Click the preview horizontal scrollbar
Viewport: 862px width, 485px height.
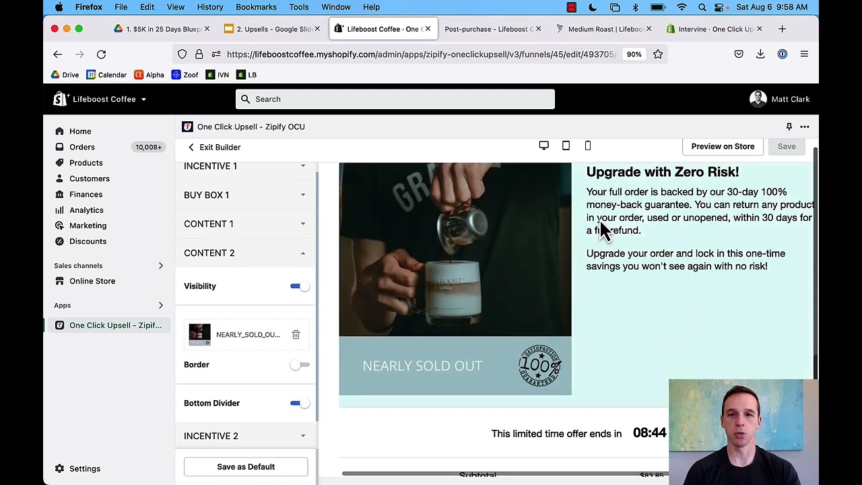[x=505, y=473]
